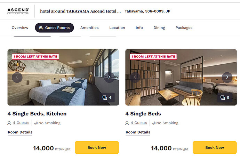Viewport: 240px width, 161px height.
Task: View the Dining tab
Action: pos(159,28)
